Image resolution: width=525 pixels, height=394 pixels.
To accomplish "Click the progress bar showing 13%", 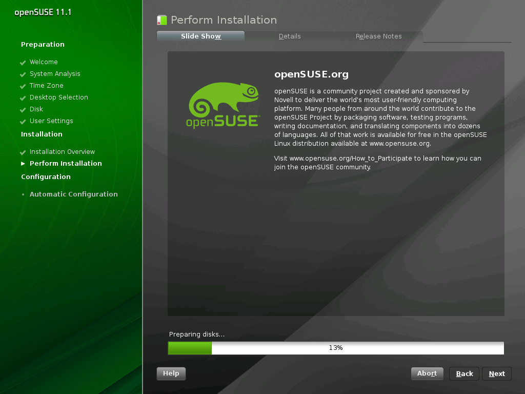I will [336, 348].
